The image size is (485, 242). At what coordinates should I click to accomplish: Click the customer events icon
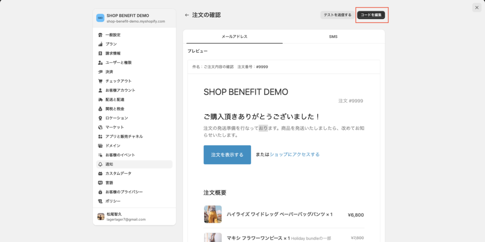(x=100, y=155)
